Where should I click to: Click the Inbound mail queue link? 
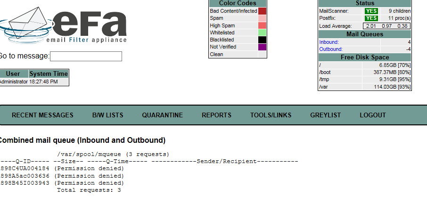click(x=329, y=42)
